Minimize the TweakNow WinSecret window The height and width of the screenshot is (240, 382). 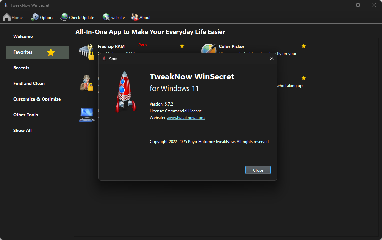[343, 5]
